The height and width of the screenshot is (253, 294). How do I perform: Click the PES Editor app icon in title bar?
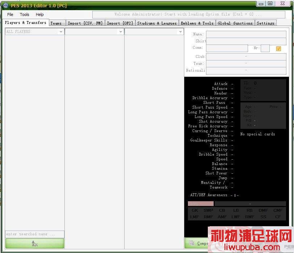click(x=6, y=5)
